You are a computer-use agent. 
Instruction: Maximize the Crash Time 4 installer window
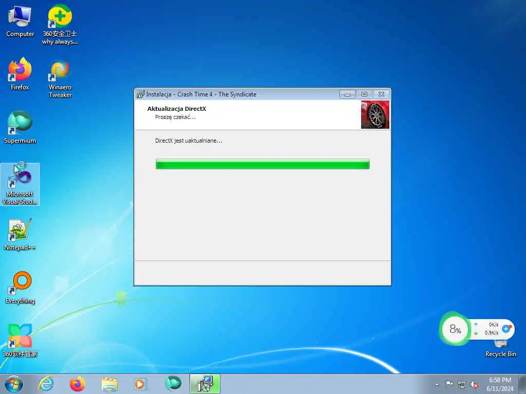pyautogui.click(x=364, y=94)
